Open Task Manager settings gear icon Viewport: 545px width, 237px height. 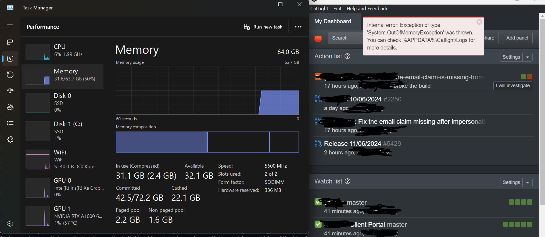click(10, 224)
